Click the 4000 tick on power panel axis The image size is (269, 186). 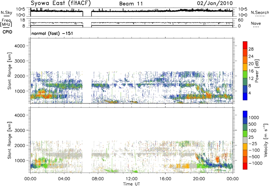(x=20, y=46)
